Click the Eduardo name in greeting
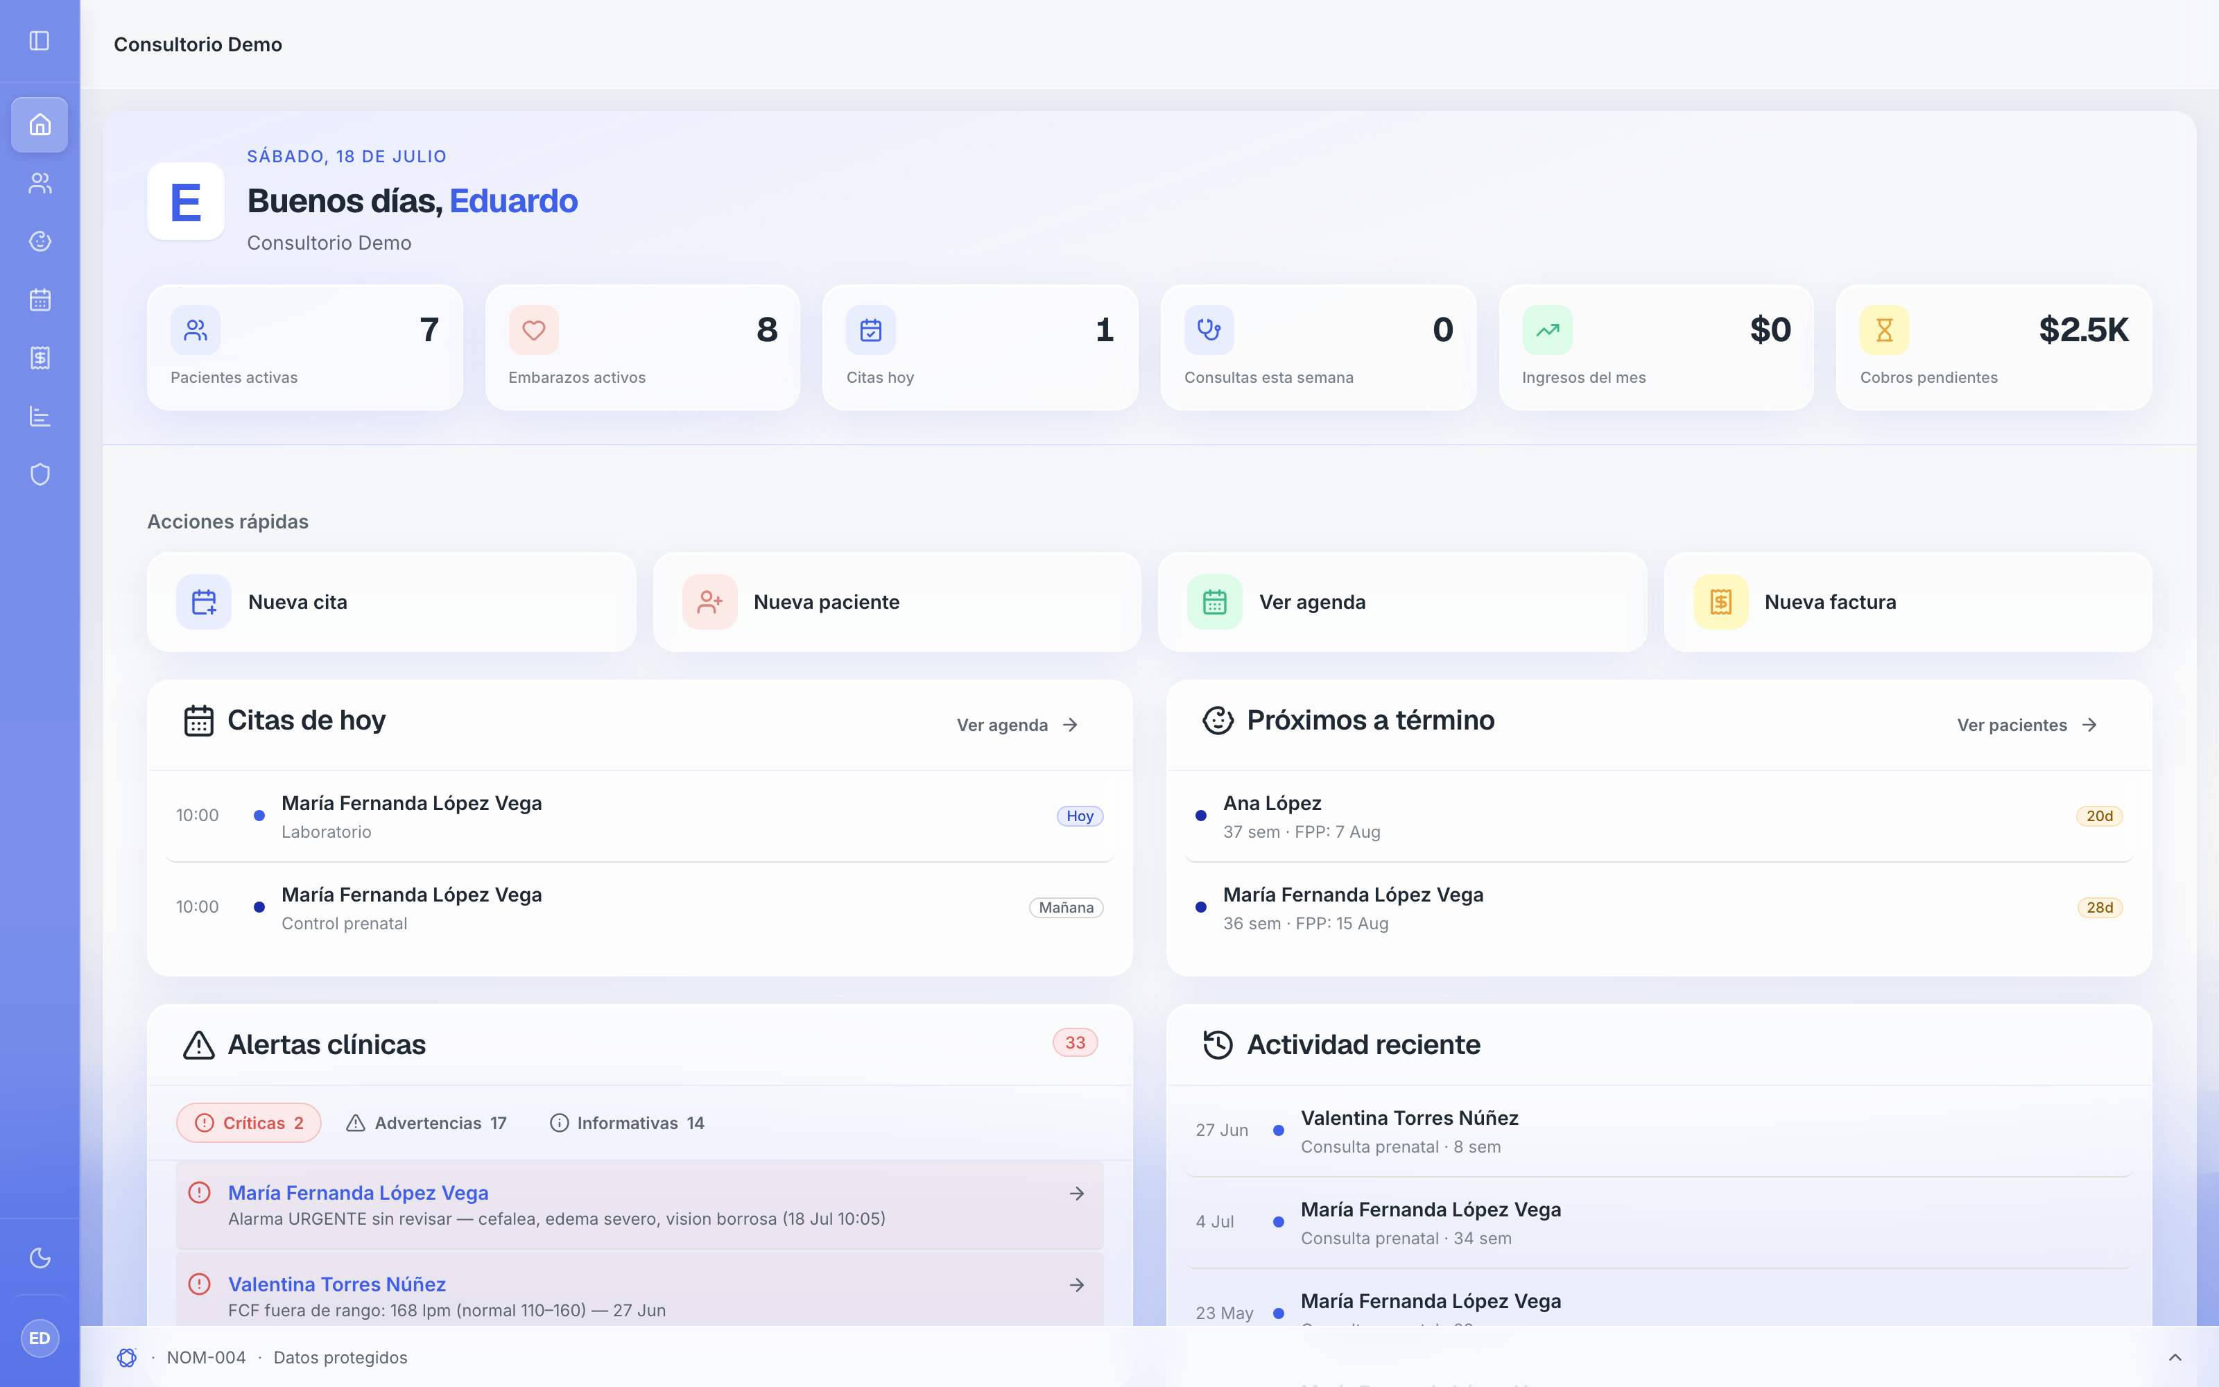This screenshot has height=1387, width=2219. [513, 201]
